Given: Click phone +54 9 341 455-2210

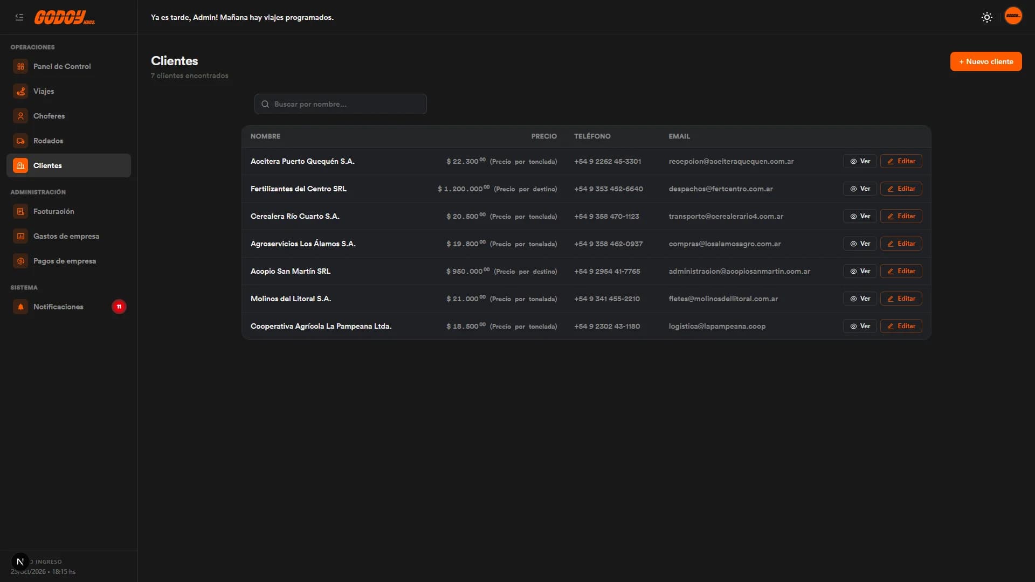Looking at the screenshot, I should (x=607, y=299).
